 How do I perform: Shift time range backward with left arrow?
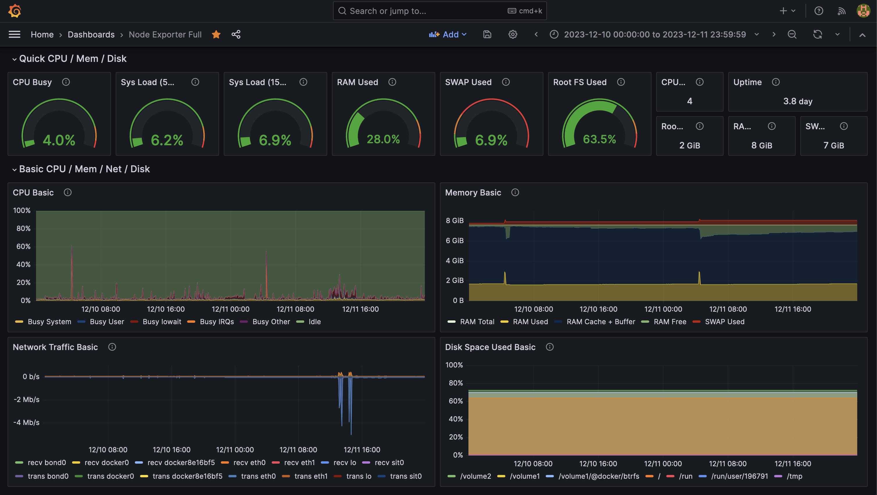(536, 34)
